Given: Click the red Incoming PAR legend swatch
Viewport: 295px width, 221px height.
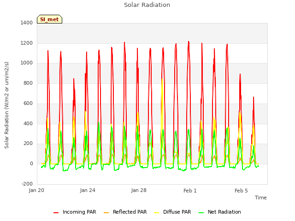Looking at the screenshot, I should tap(56, 213).
